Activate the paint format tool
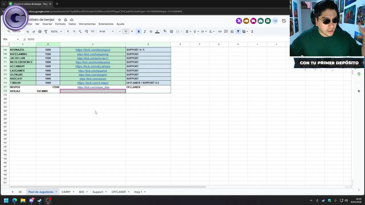 [46, 32]
